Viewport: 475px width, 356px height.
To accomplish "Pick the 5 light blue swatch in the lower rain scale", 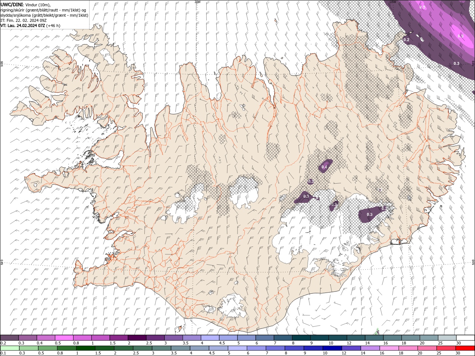I will [237, 348].
